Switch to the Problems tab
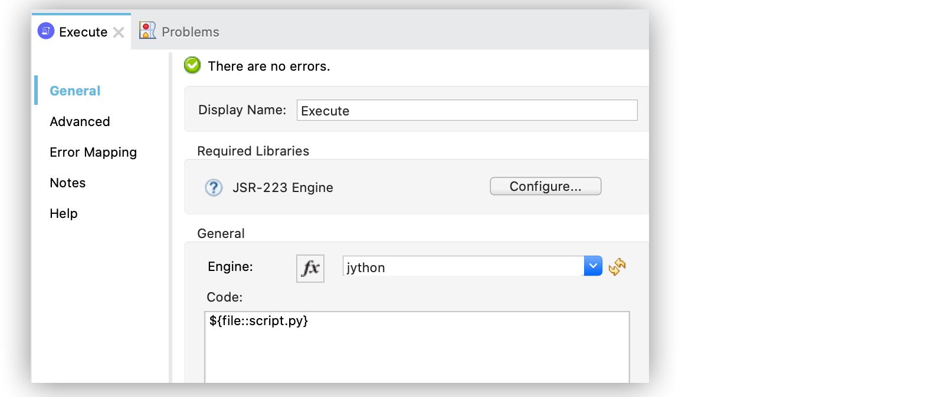Viewport: 944px width, 397px height. [190, 32]
